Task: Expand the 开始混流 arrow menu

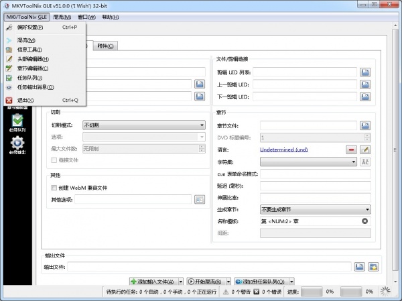Action: (228, 282)
